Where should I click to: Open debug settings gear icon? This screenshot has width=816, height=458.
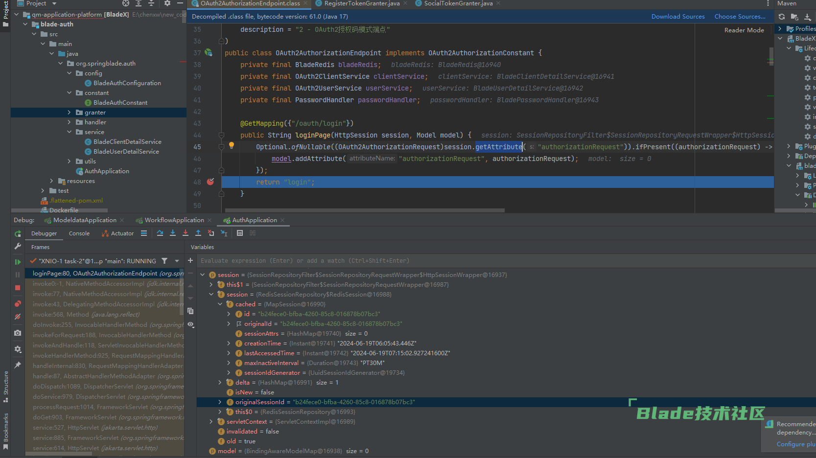(x=18, y=349)
